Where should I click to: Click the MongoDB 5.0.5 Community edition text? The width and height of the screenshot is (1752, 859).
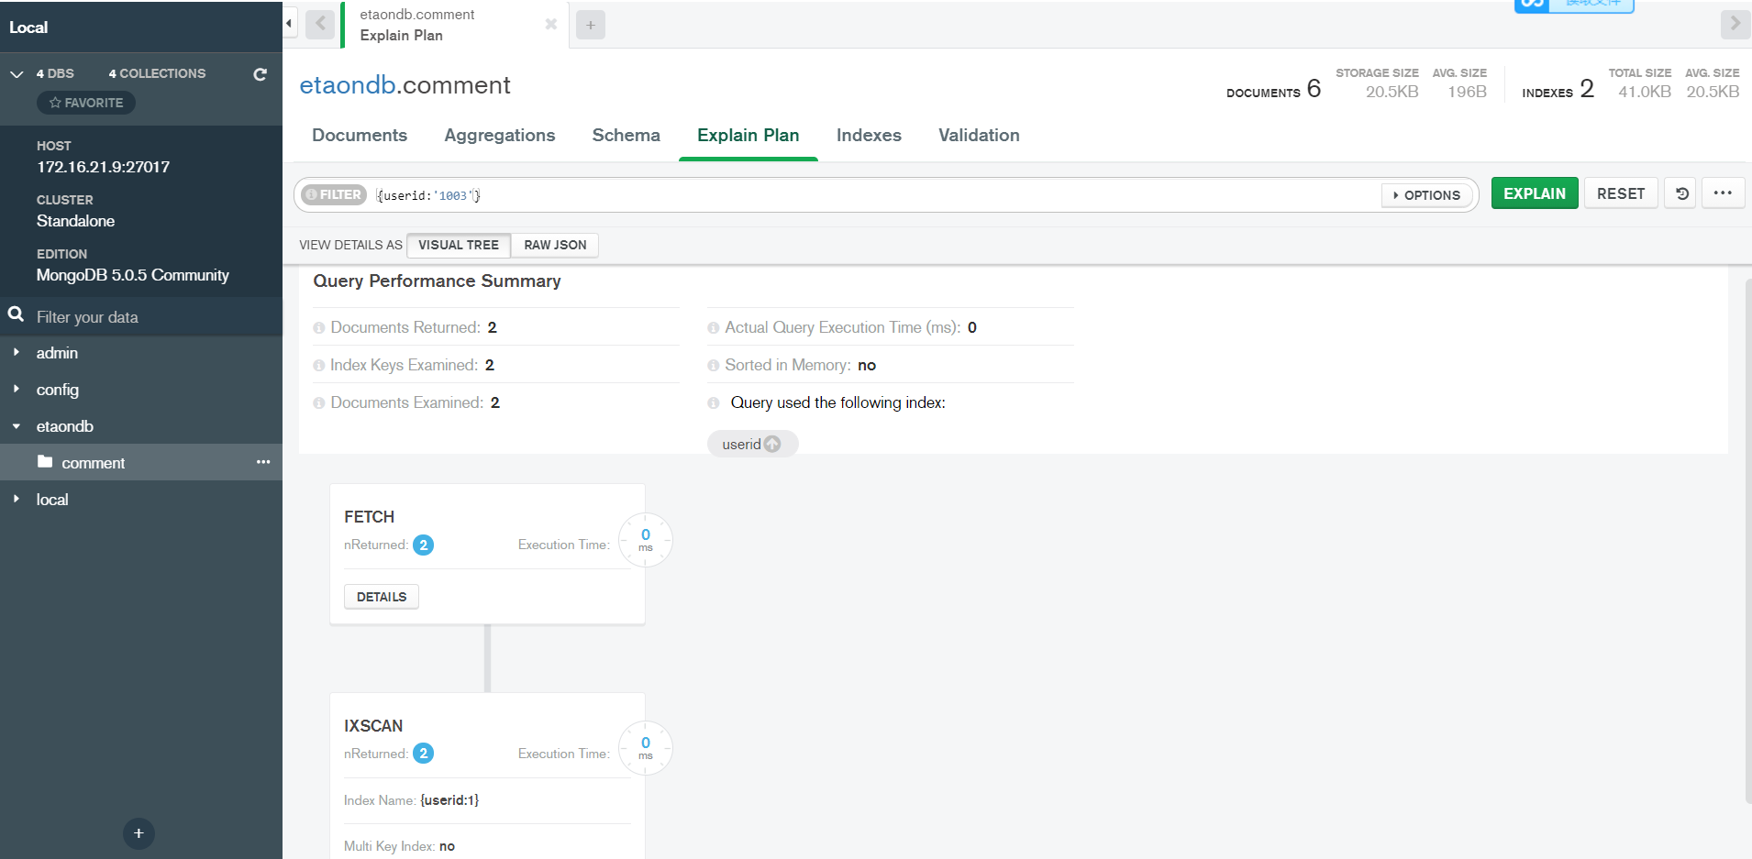(x=133, y=275)
